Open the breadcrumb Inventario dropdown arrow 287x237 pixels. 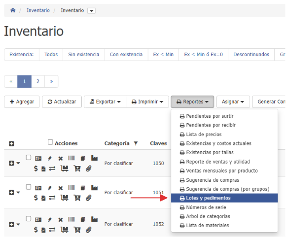tap(92, 11)
